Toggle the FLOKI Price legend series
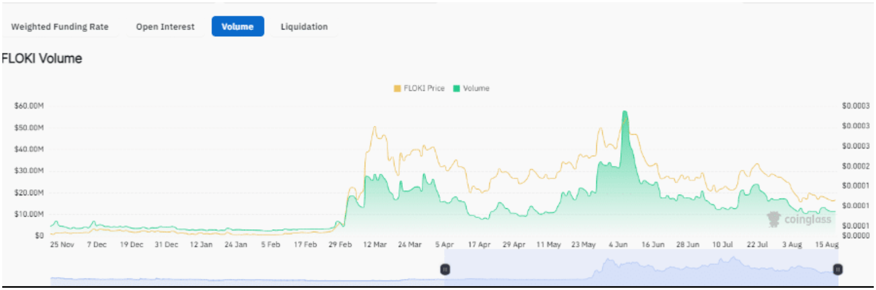This screenshot has height=290, width=876. pos(419,88)
